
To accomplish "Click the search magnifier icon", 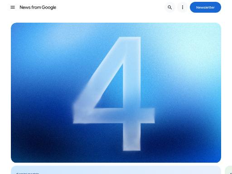I will click(x=170, y=7).
